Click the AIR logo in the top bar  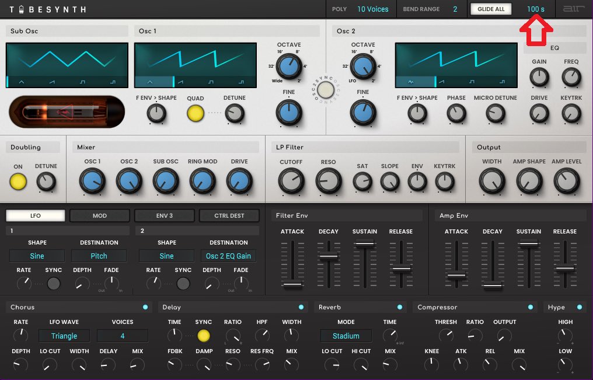coord(573,9)
